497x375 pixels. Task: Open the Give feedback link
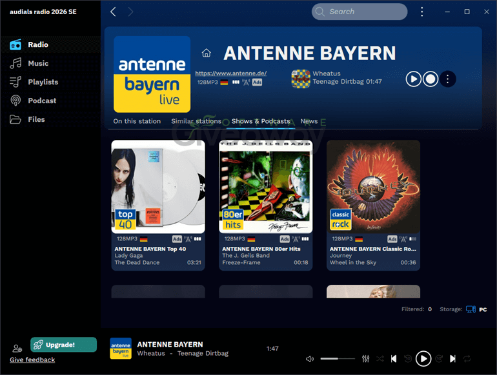click(x=32, y=360)
